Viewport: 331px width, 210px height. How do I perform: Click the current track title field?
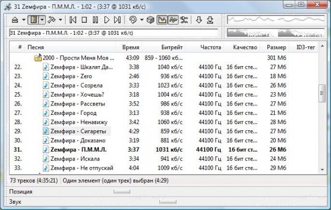pyautogui.click(x=114, y=33)
